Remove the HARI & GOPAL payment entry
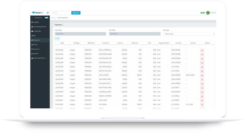This screenshot has width=245, height=133. [202, 75]
